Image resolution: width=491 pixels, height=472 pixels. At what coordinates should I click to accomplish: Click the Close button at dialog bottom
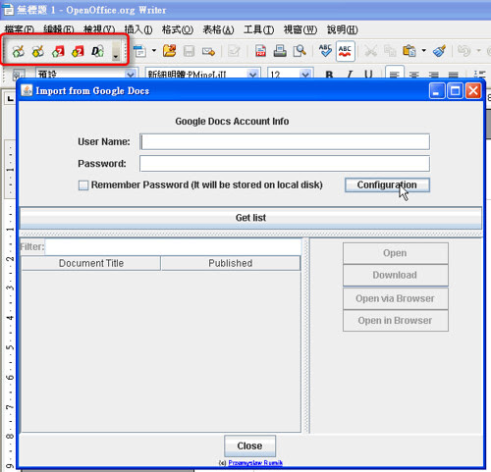[249, 446]
